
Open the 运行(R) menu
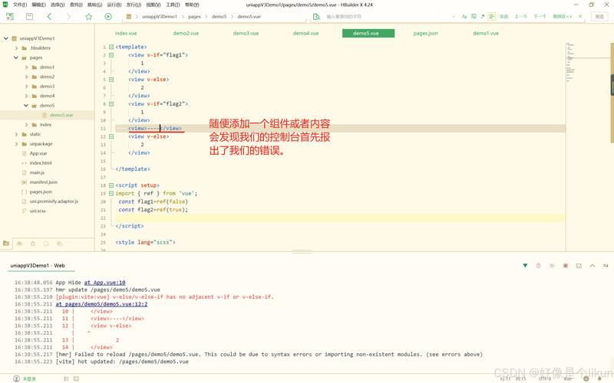point(114,5)
